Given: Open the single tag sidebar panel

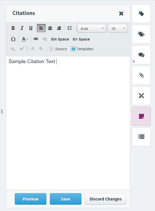Looking at the screenshot, I should pos(141,14).
